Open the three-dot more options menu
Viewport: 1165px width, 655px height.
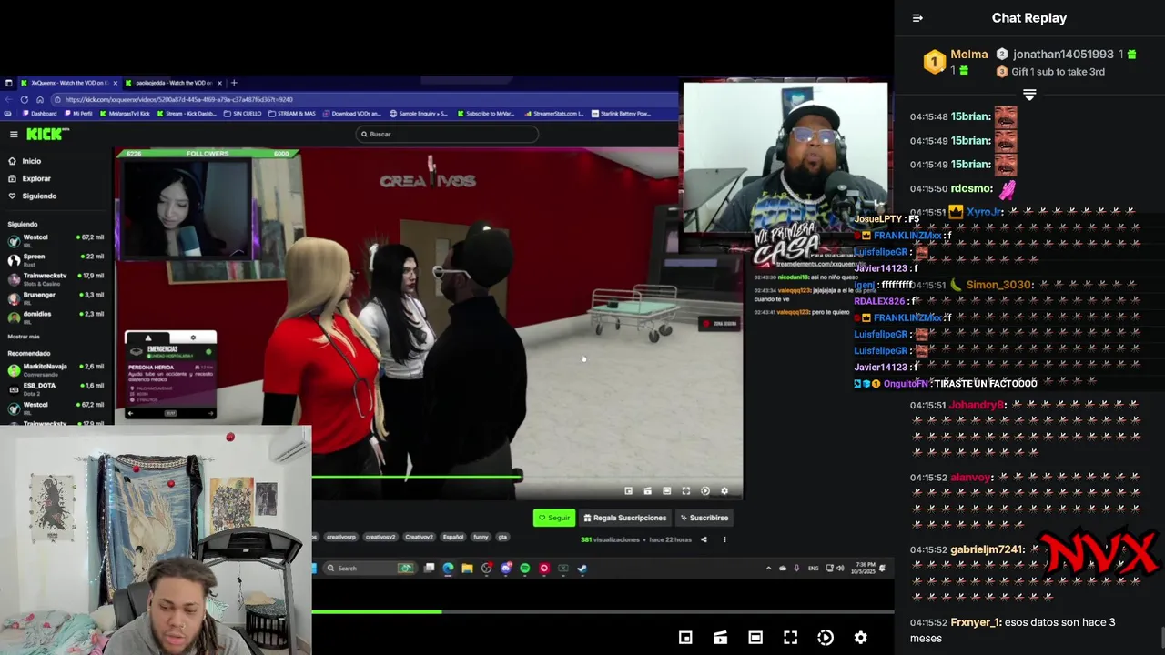(x=724, y=539)
